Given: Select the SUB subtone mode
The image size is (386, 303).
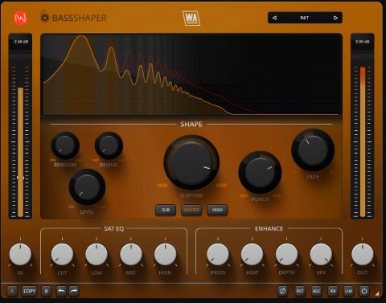Looking at the screenshot, I should (166, 210).
